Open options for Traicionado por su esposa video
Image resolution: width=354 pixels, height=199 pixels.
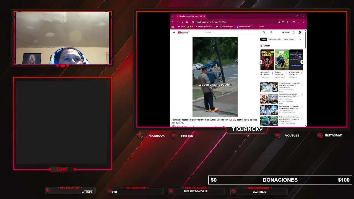pos(302,107)
